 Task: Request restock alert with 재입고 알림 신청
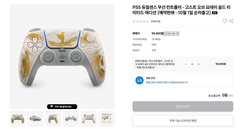pyautogui.click(x=172, y=34)
